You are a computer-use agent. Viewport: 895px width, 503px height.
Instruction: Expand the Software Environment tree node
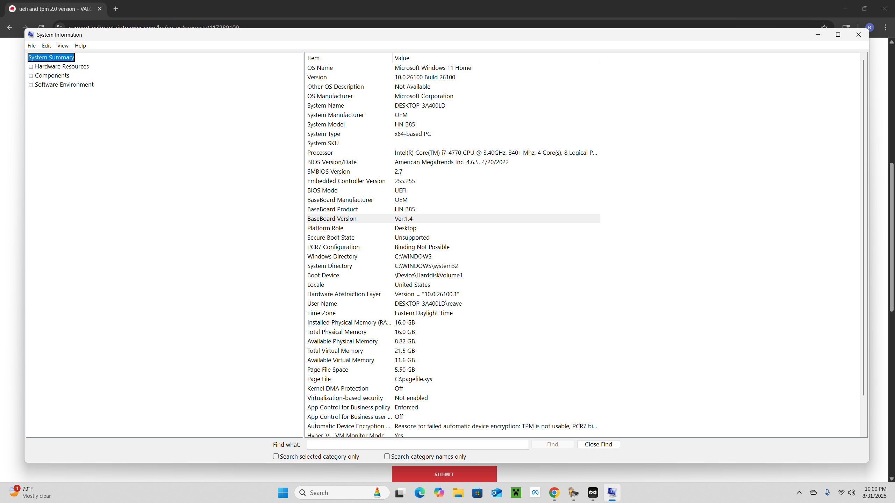31,85
